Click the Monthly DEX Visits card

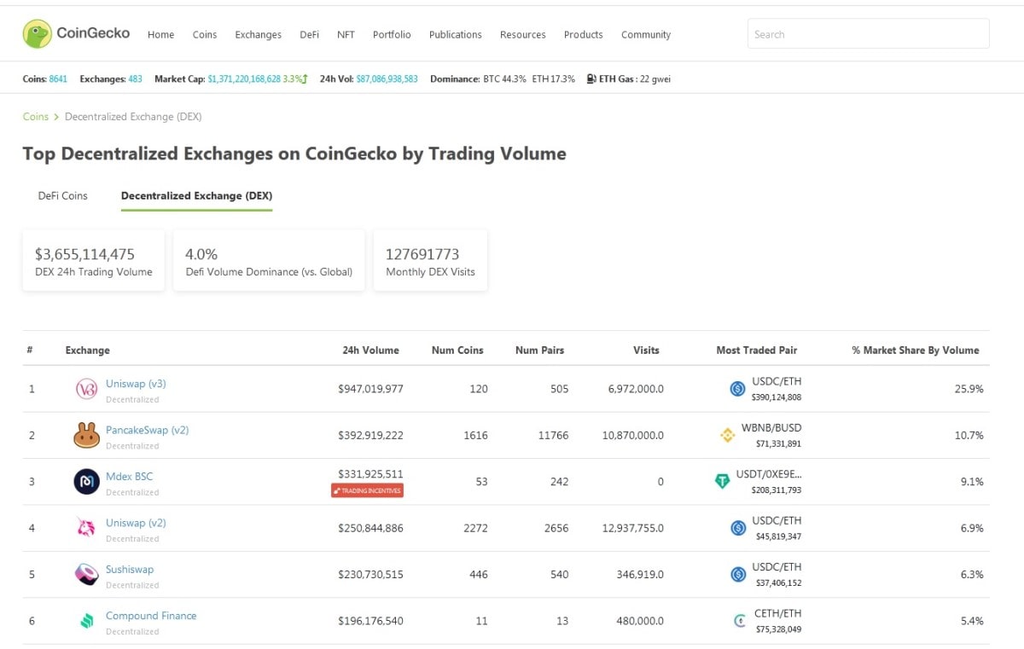click(430, 262)
